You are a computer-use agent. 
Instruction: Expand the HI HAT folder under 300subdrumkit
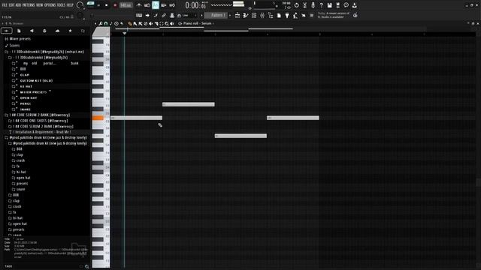(26, 86)
